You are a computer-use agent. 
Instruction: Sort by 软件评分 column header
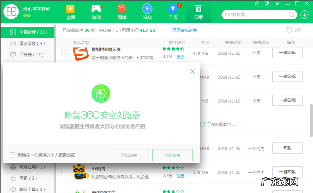point(177,42)
